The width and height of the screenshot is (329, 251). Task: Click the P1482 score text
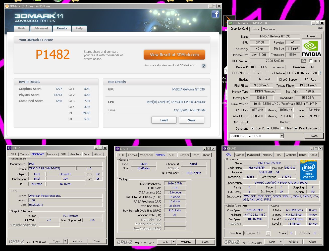tap(53, 54)
